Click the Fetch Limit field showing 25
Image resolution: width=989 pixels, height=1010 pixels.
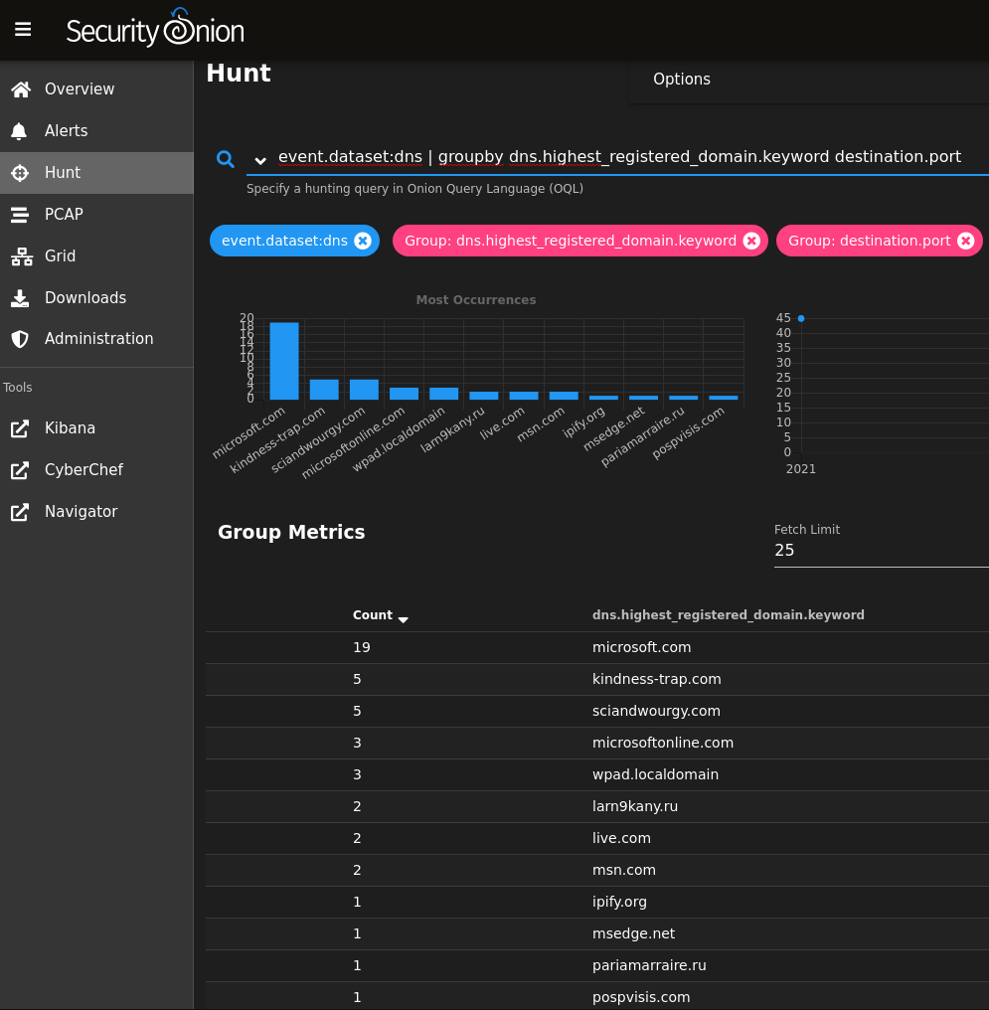tap(881, 551)
